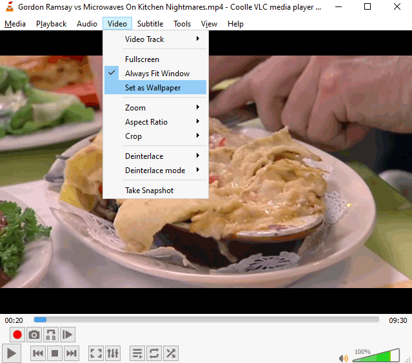Screen dimensions: 412x363
Task: Stop playback with the stop button
Action: pos(55,353)
